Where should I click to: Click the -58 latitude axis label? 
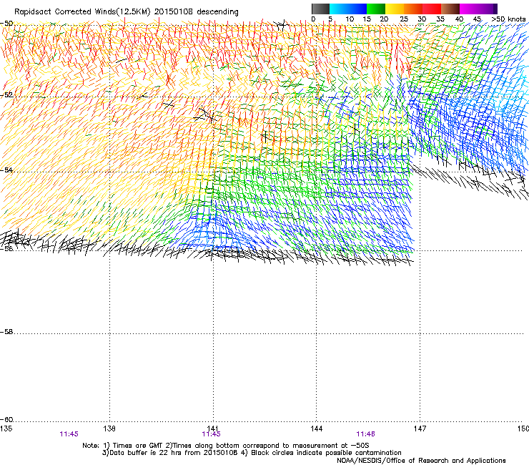6,332
